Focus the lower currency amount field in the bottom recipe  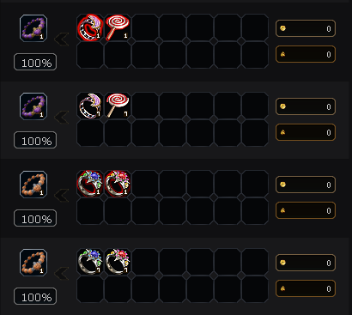[x=306, y=288]
